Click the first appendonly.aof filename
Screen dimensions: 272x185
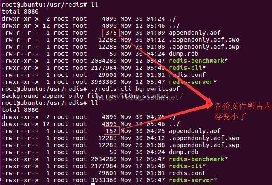[195, 33]
